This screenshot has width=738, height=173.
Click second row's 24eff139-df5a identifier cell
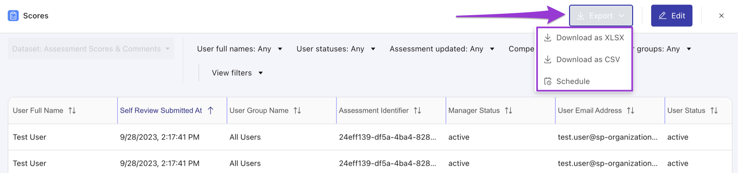tap(387, 163)
